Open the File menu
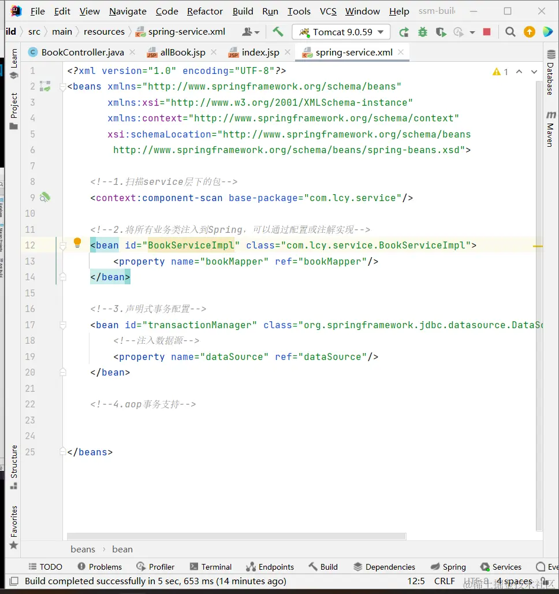559x594 pixels. click(x=38, y=12)
